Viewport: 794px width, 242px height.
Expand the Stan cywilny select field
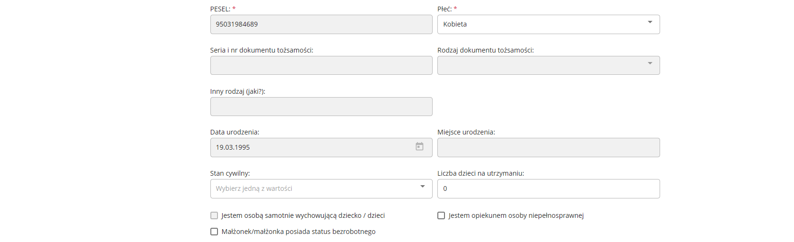(321, 188)
